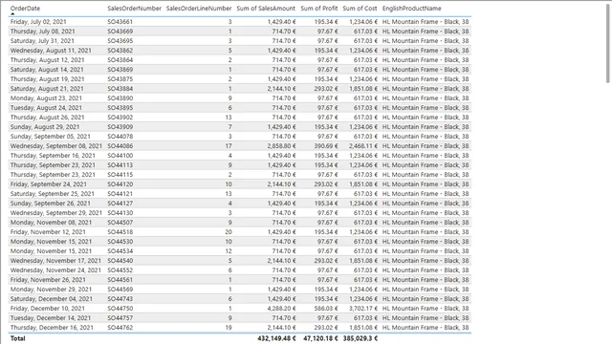Select cost 3,702.17 € in SO44750 row
612x344 pixels.
pos(363,309)
